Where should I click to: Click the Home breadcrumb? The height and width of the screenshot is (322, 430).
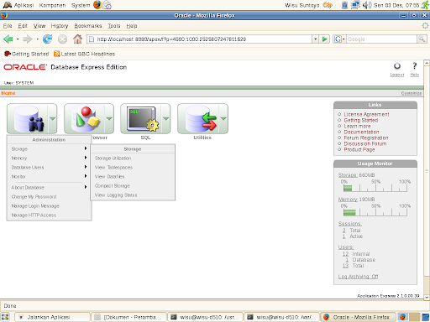point(8,93)
